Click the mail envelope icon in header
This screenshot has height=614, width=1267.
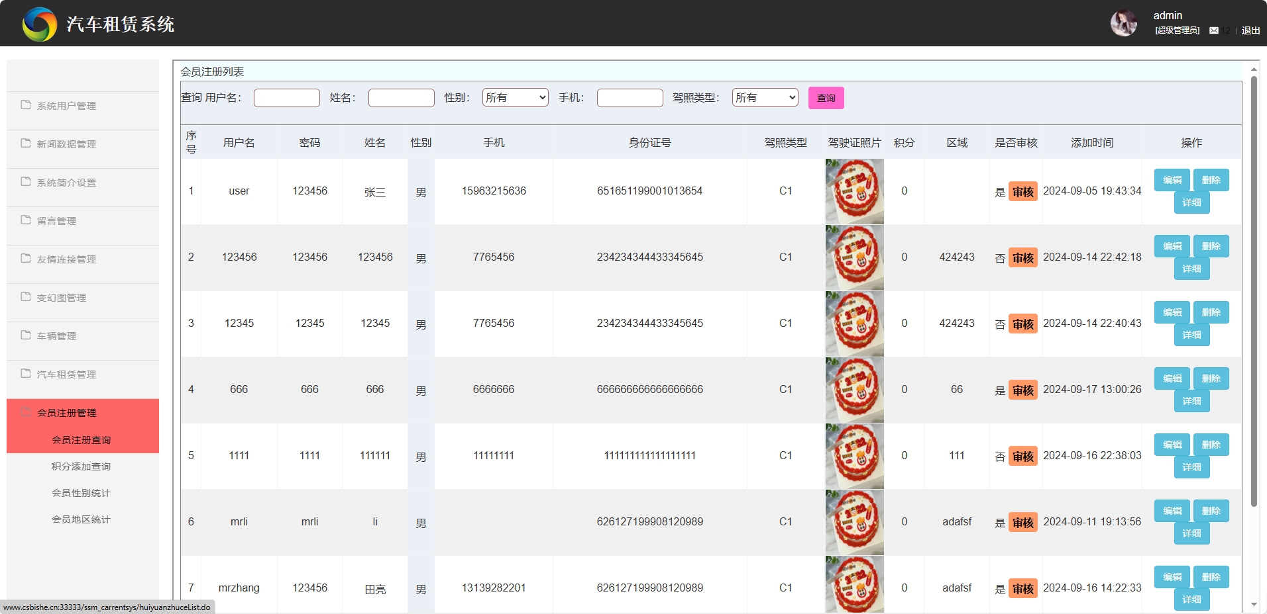tap(1213, 30)
